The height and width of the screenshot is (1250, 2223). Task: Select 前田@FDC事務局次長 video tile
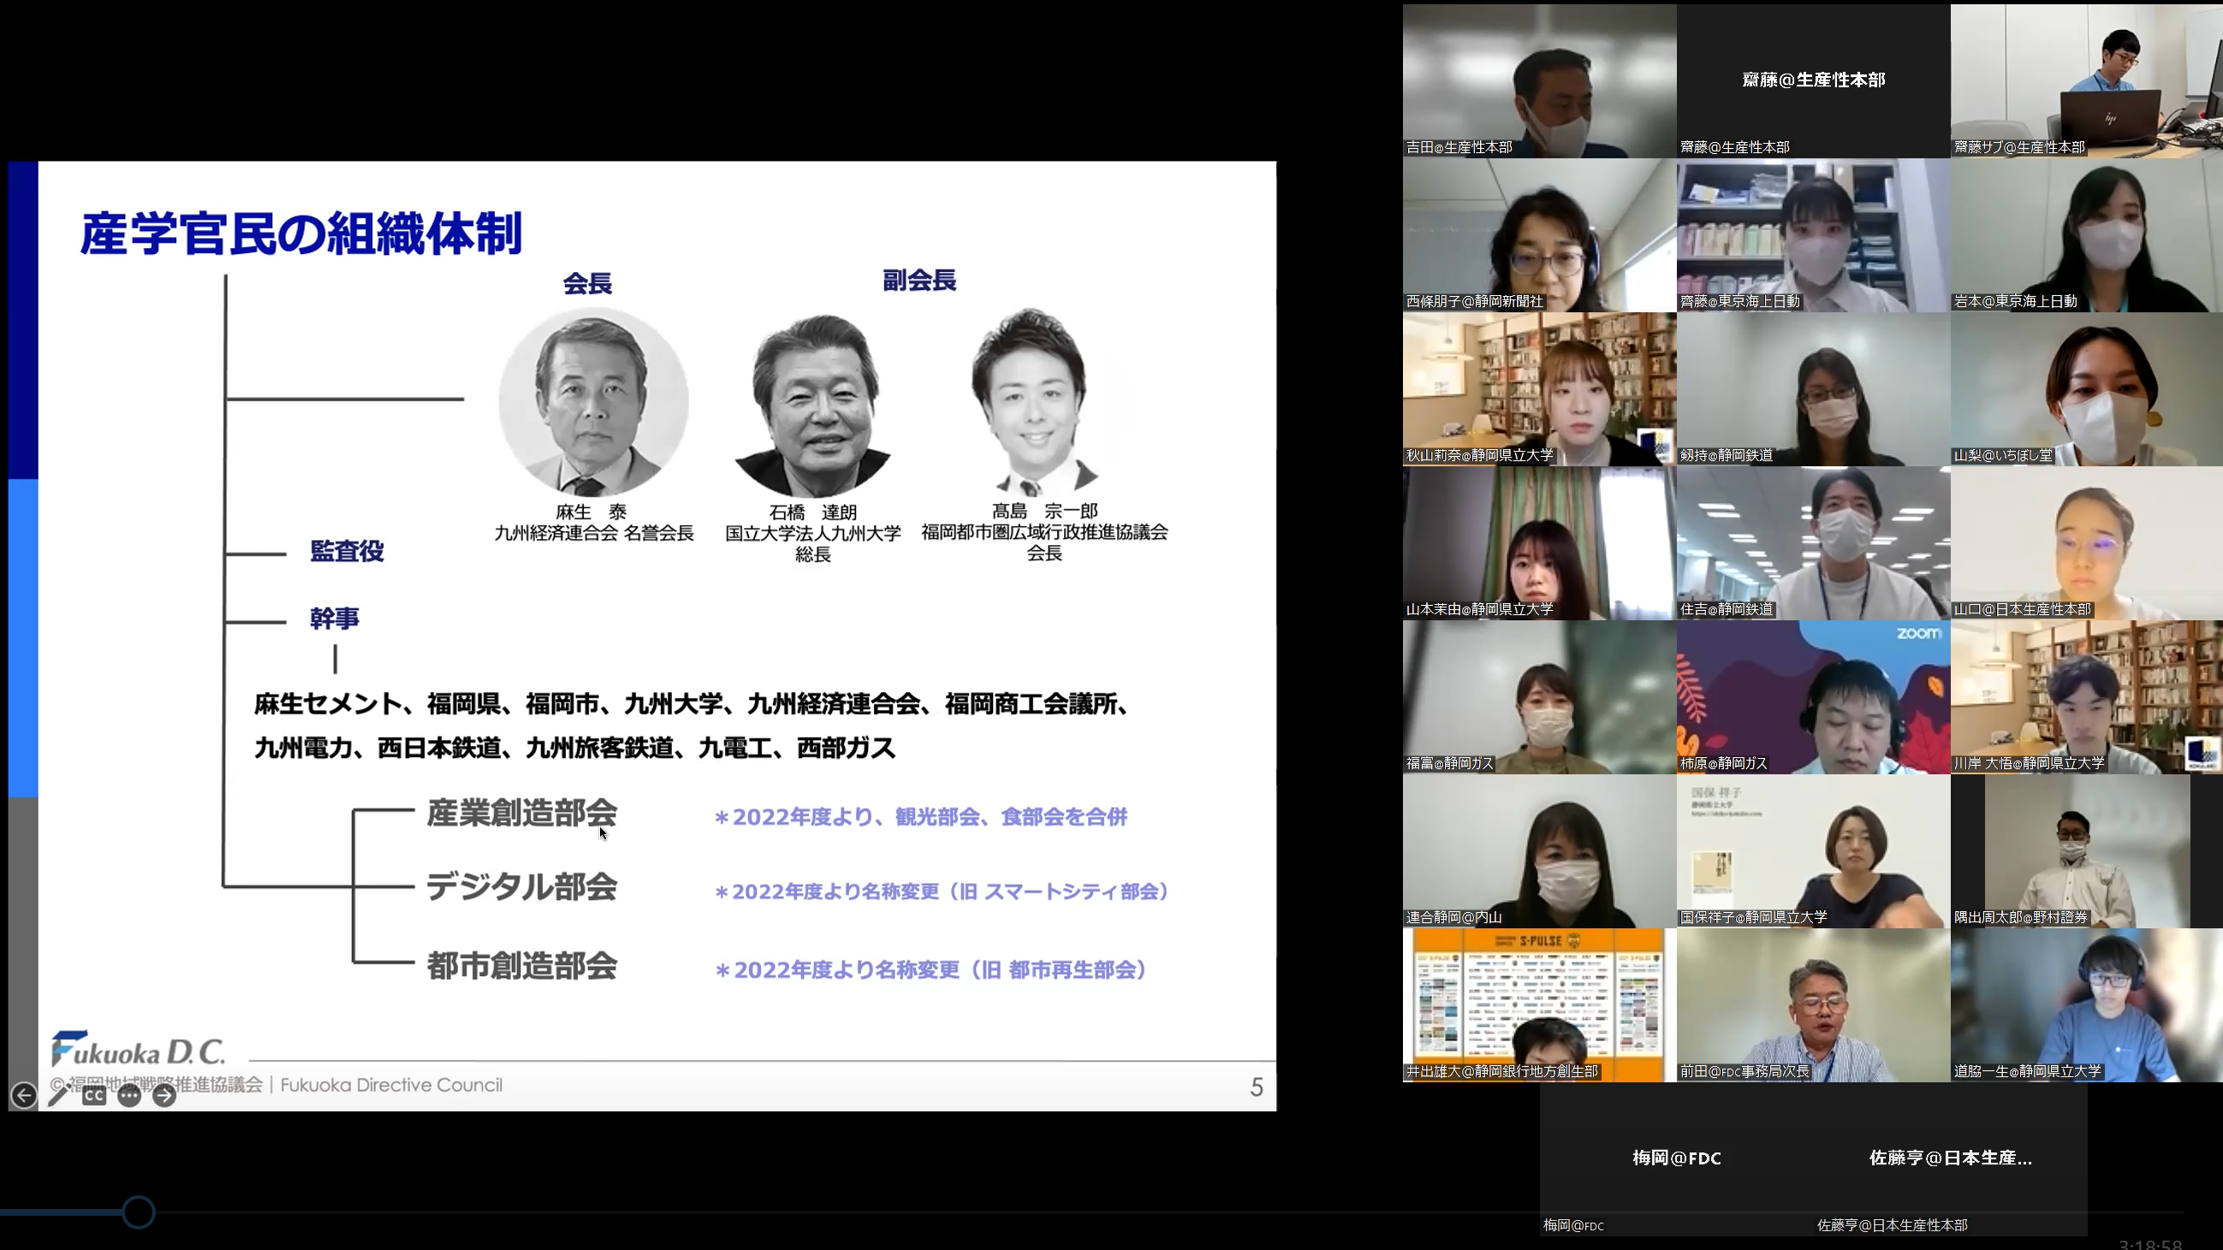[x=1813, y=1005]
